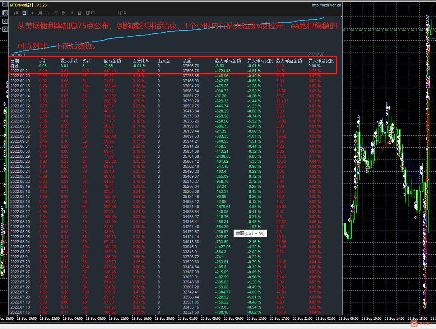Image resolution: width=436 pixels, height=329 pixels.
Task: Open the 月 monthly tab
Action: click(x=40, y=13)
